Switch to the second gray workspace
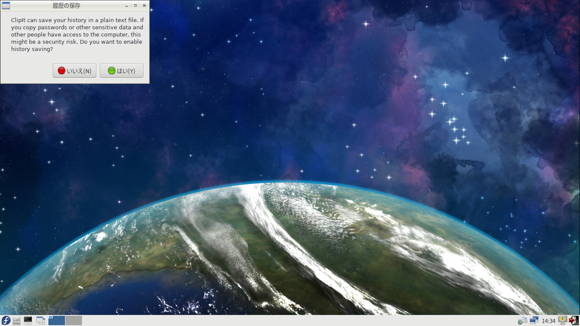 [x=73, y=320]
